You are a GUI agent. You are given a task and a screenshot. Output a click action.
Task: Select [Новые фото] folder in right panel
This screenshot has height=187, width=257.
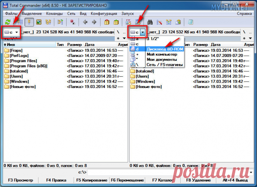(x=146, y=87)
